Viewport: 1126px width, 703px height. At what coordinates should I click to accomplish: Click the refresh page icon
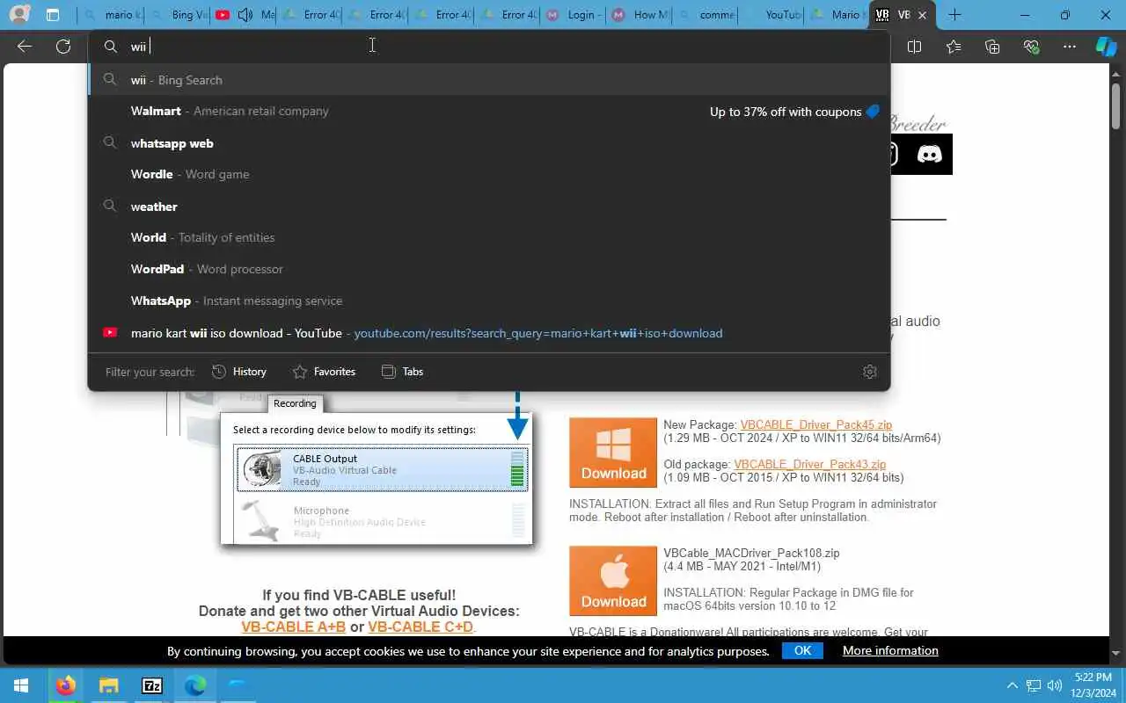tap(63, 47)
